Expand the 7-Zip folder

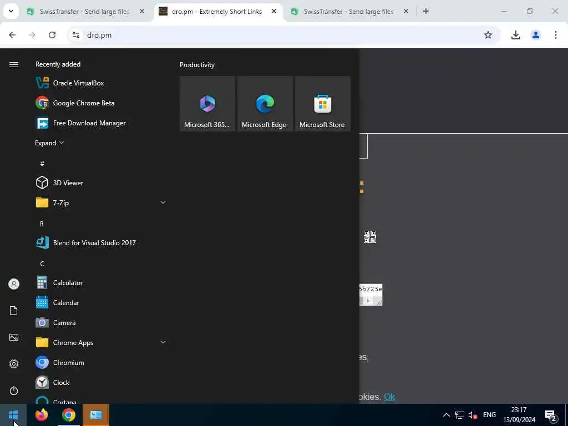(163, 203)
